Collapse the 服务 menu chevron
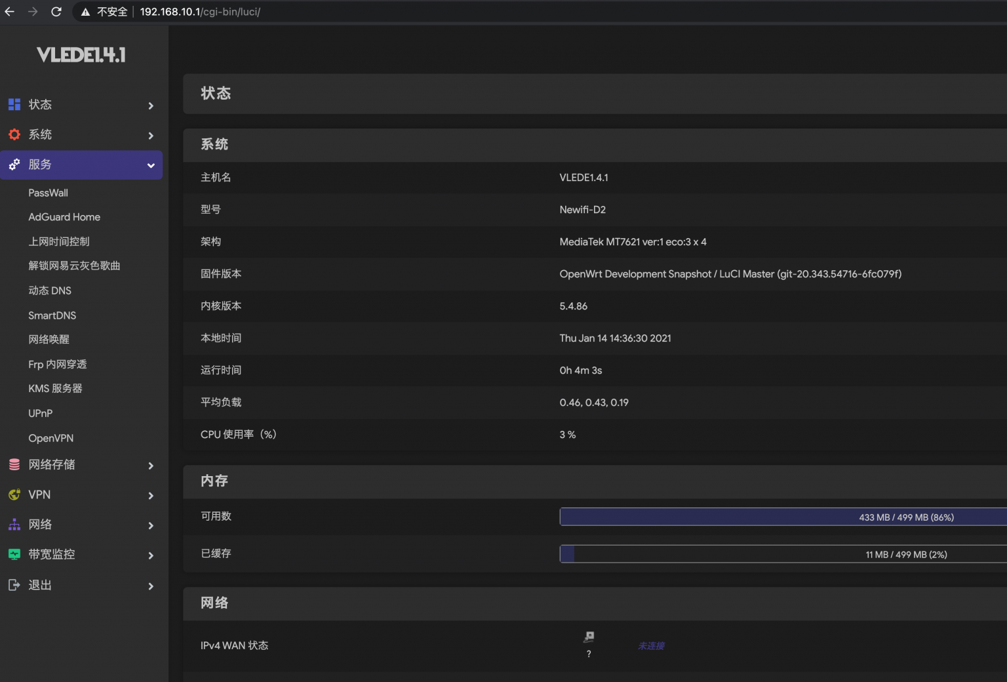This screenshot has height=682, width=1007. [x=151, y=165]
